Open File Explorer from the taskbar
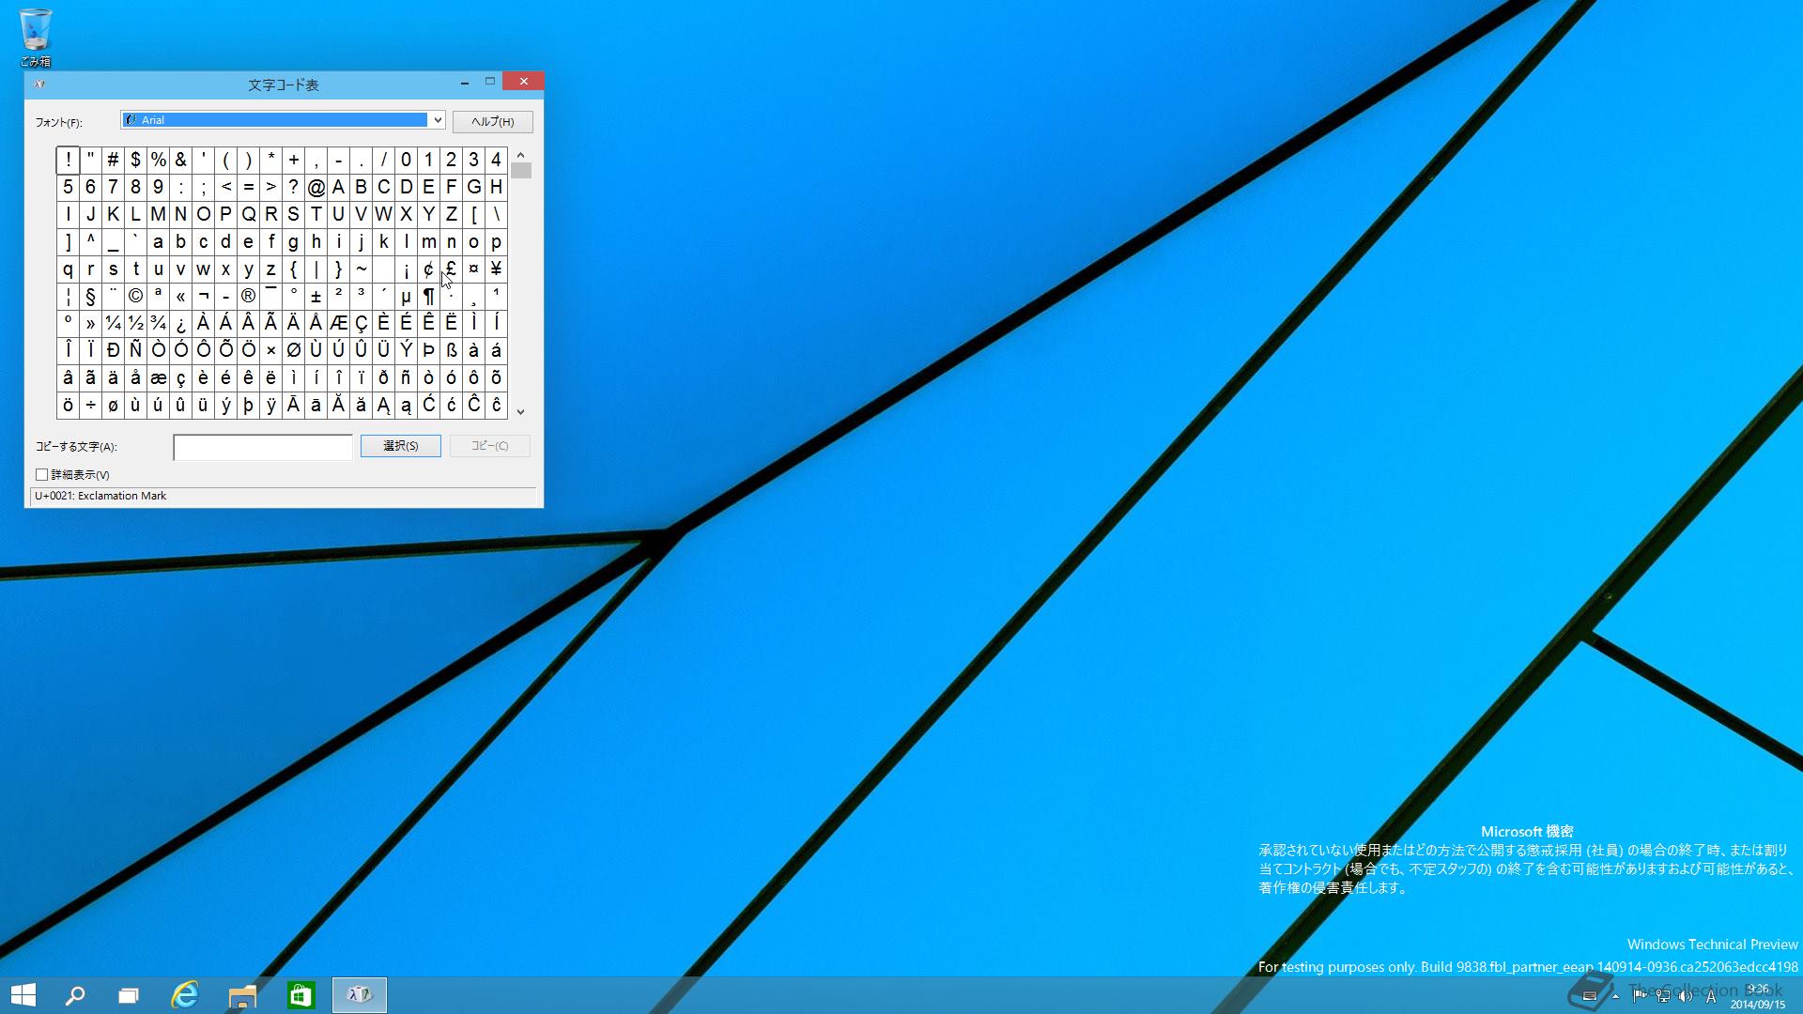This screenshot has width=1803, height=1014. pos(242,995)
